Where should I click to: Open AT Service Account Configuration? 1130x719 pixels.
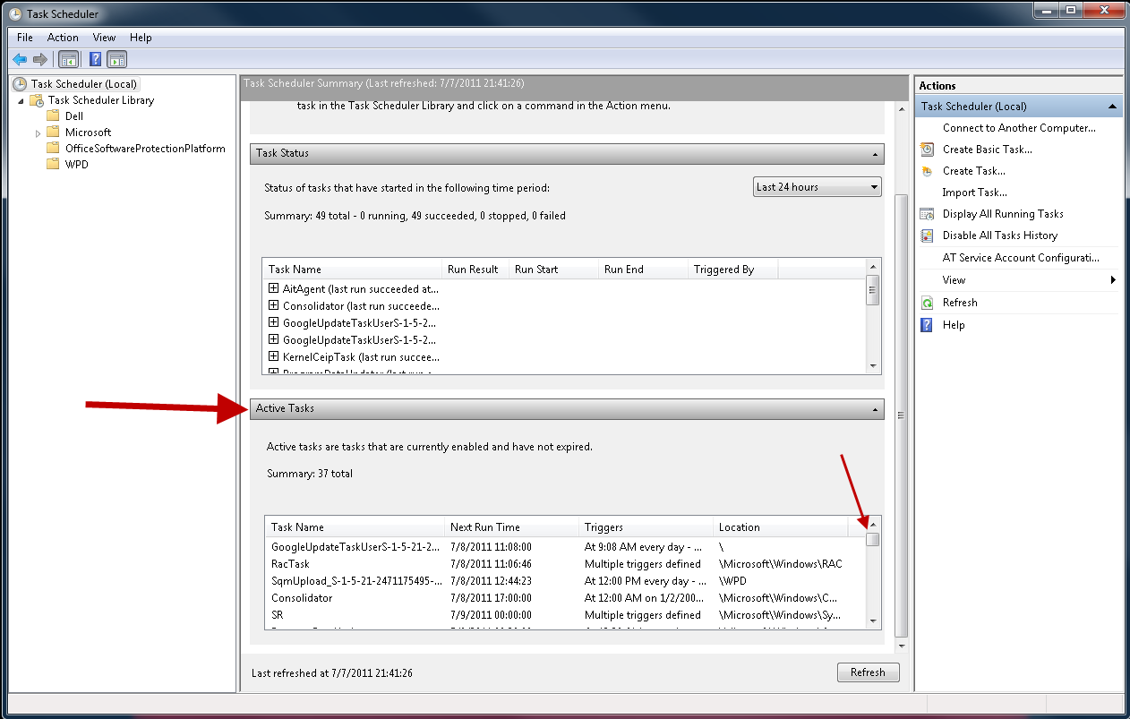[x=1021, y=258]
